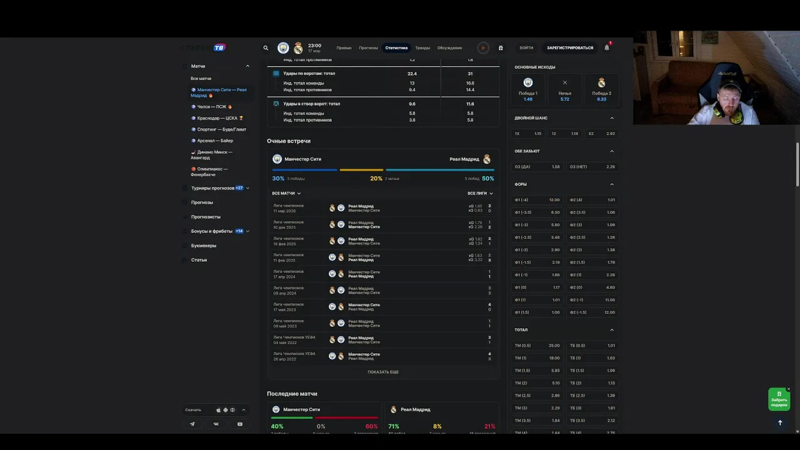Click the Real Madrid crest in header

pyautogui.click(x=298, y=48)
